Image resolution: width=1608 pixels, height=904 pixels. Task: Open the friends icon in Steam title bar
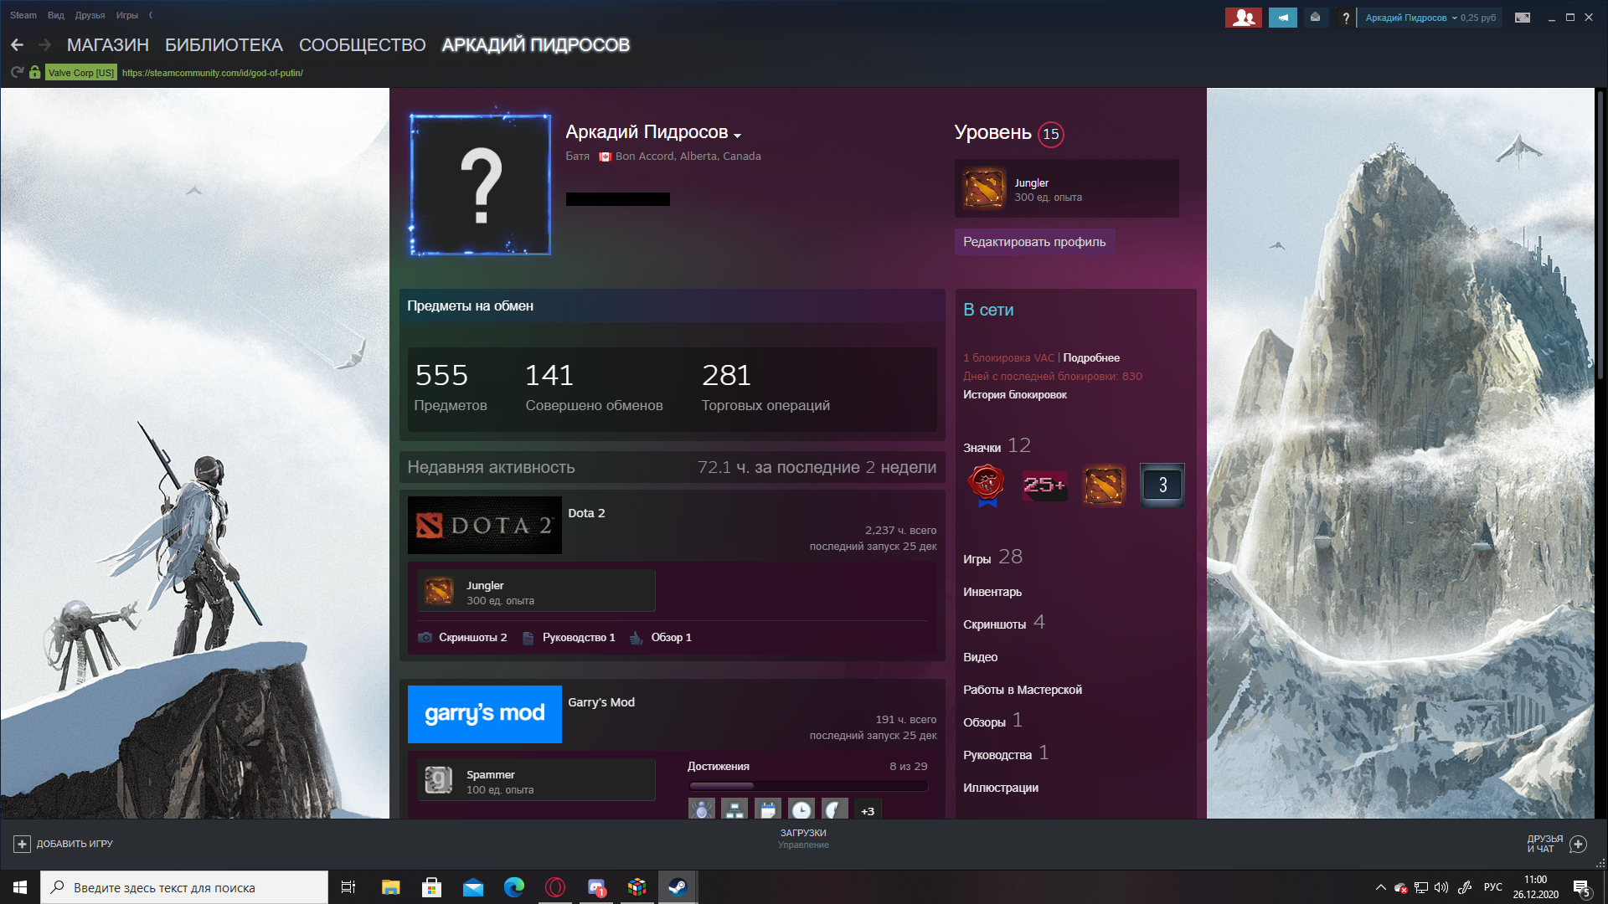click(1243, 18)
